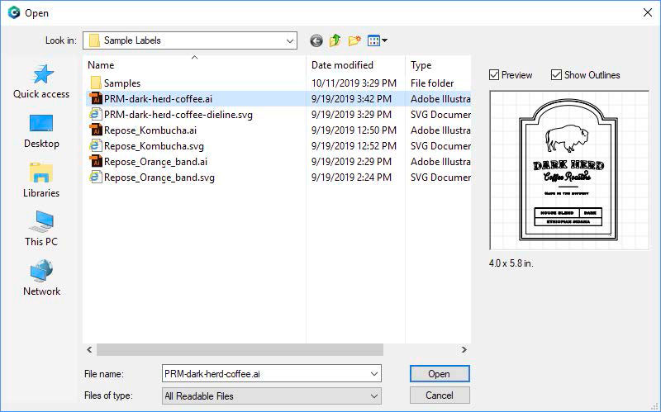Screen dimensions: 661x412
Task: Select This PC in sidebar
Action: click(x=41, y=229)
